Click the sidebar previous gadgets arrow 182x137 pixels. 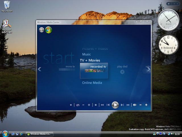coord(174,4)
